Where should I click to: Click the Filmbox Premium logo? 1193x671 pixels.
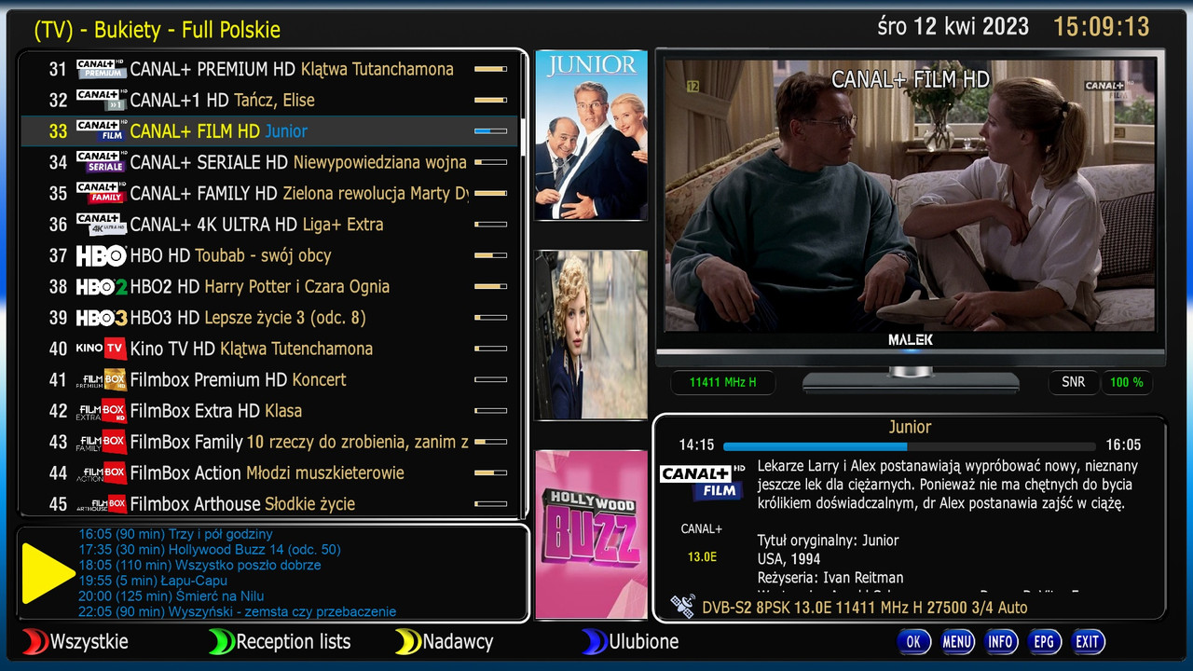101,379
